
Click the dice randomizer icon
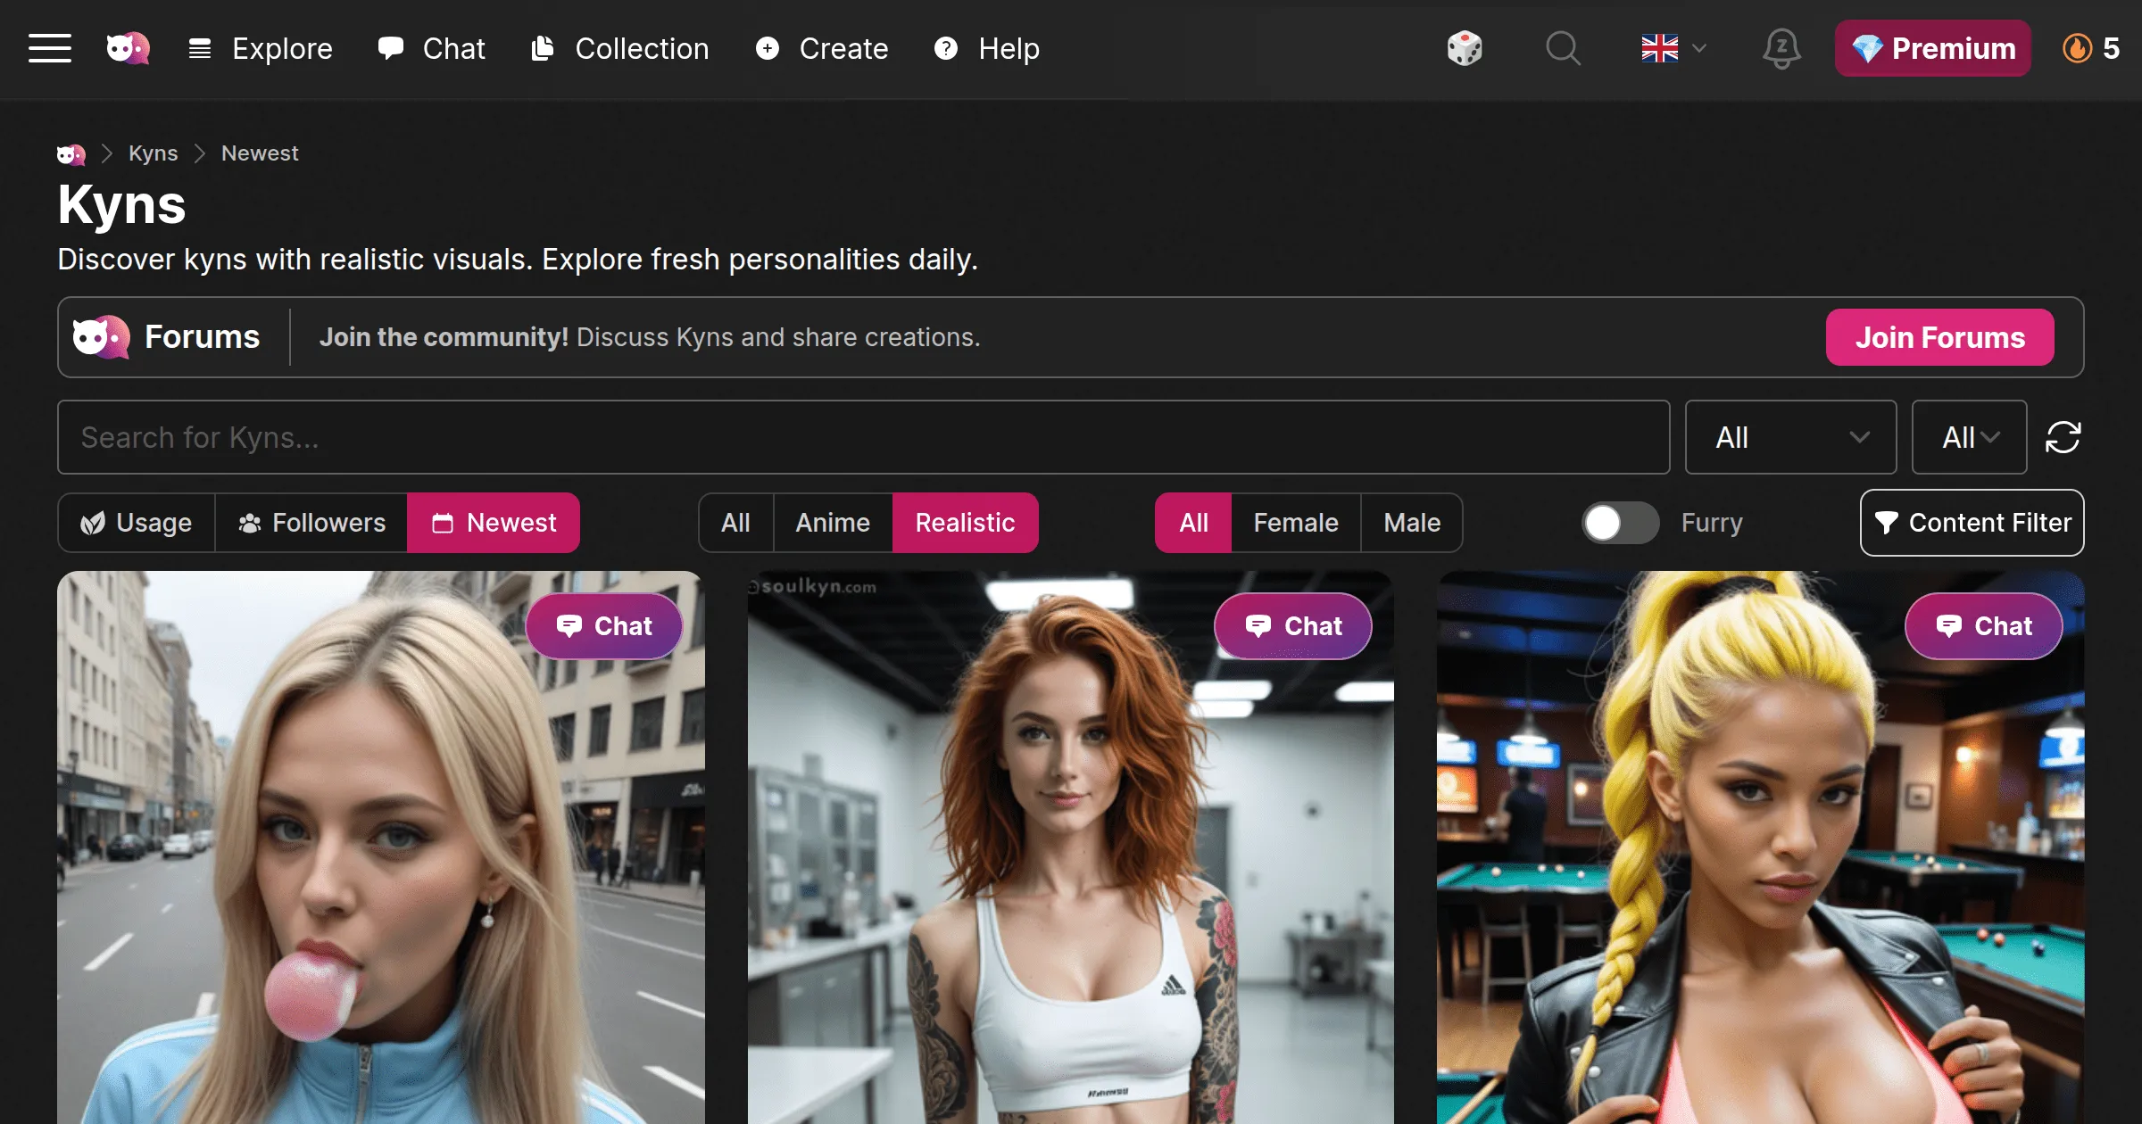[x=1465, y=48]
